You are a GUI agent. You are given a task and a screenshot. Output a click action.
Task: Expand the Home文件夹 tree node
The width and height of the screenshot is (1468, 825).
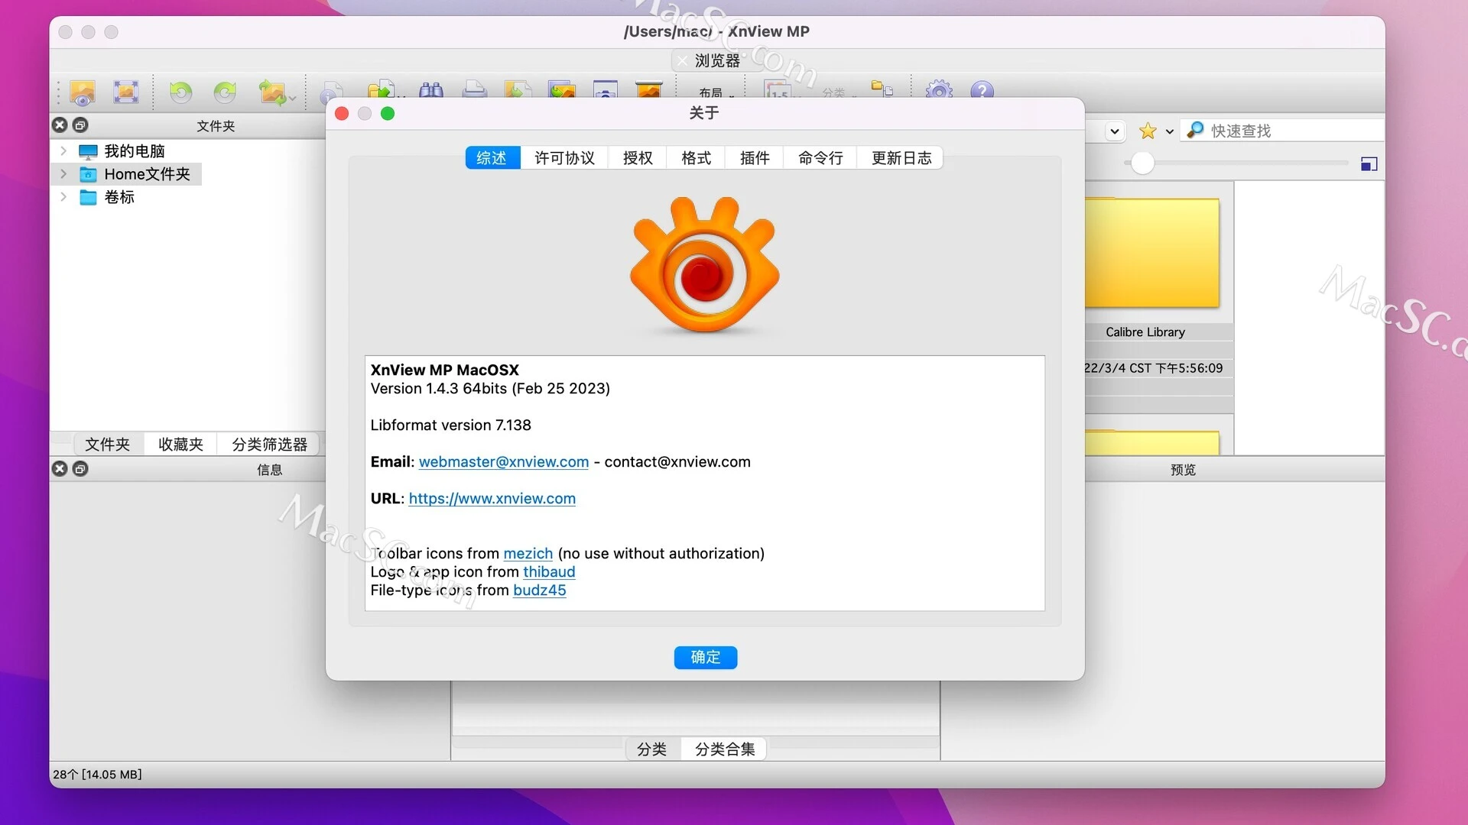(x=63, y=174)
